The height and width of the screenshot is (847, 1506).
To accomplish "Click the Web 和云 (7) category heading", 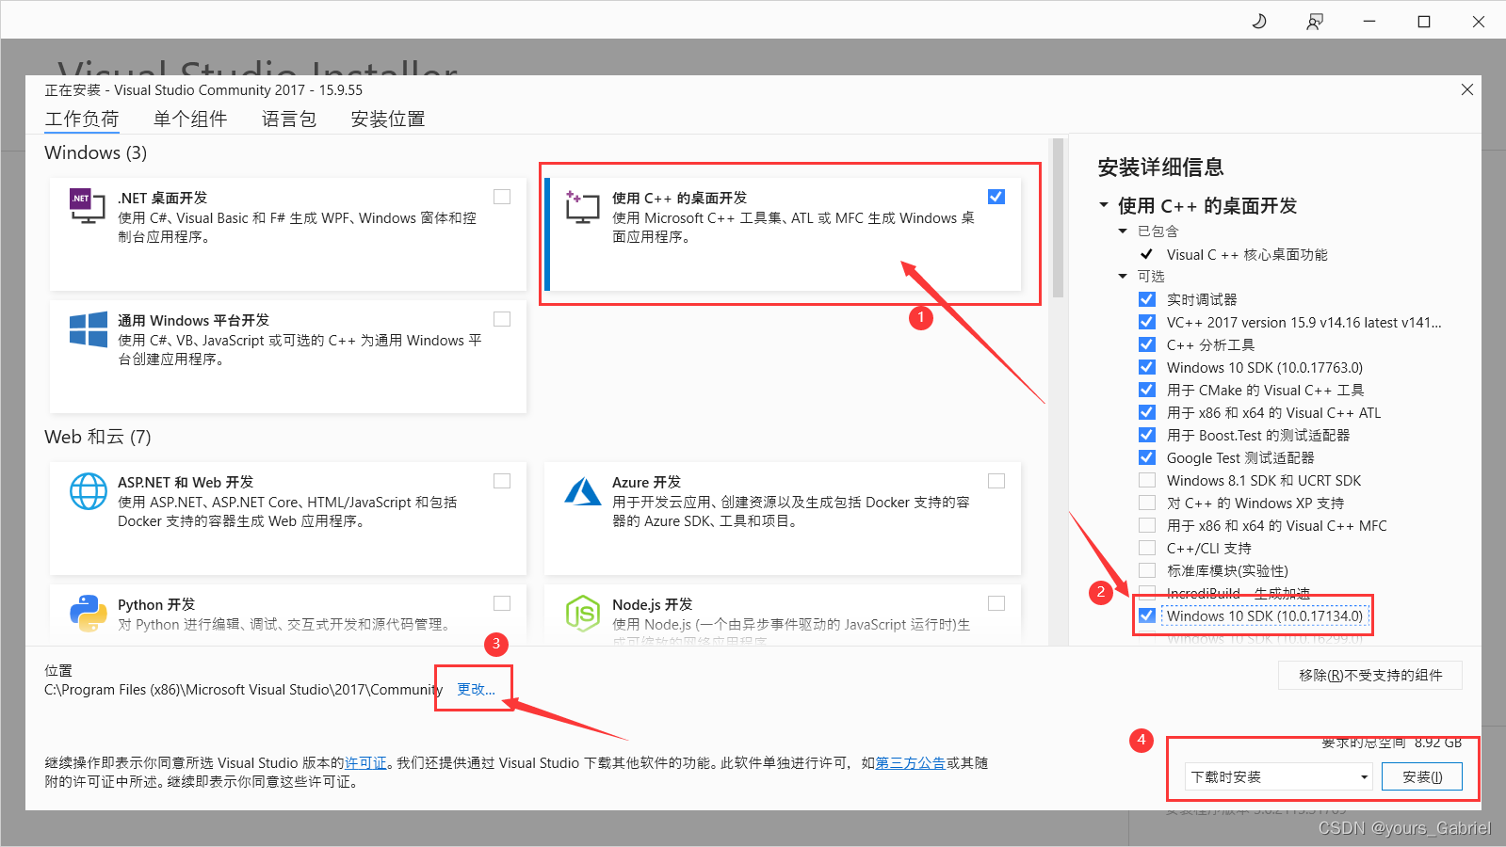I will pos(98,437).
